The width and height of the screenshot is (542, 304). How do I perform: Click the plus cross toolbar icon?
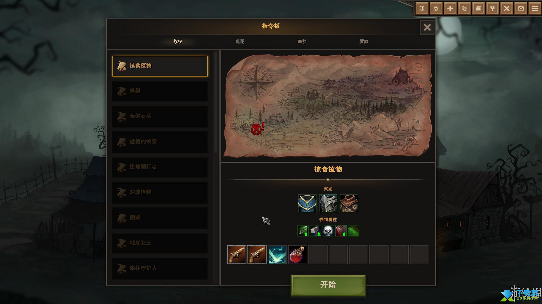[450, 8]
